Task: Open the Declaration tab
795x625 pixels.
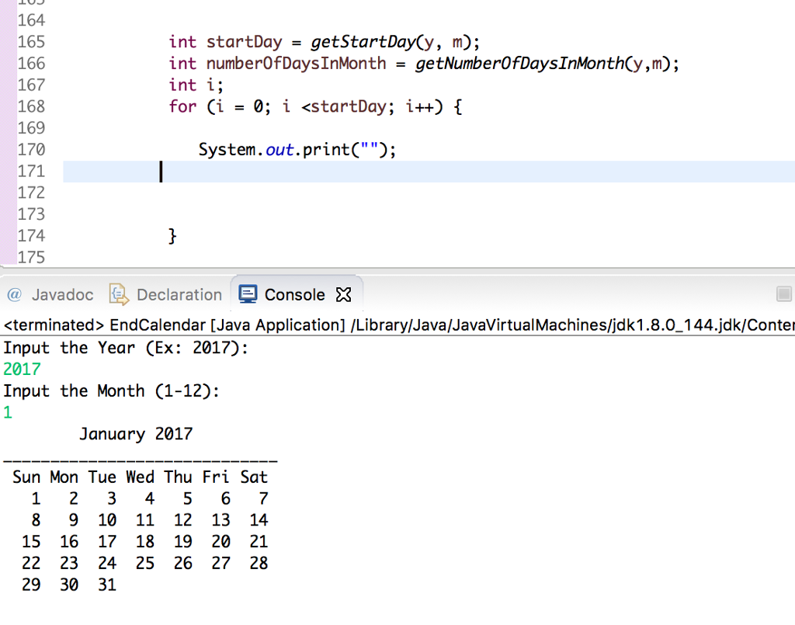Action: [x=166, y=294]
